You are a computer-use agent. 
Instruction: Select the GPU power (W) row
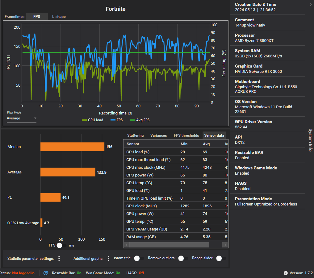pos(176,214)
